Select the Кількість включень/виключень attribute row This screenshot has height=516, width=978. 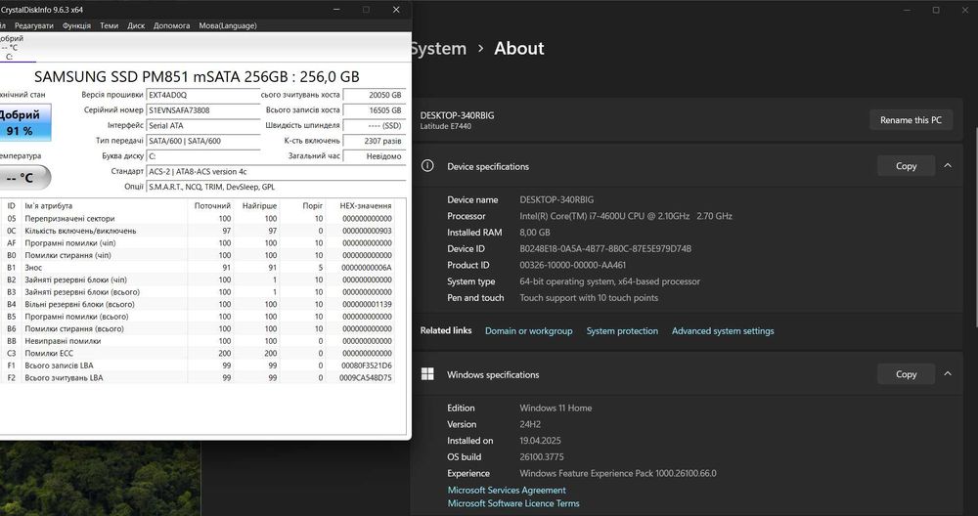(199, 231)
